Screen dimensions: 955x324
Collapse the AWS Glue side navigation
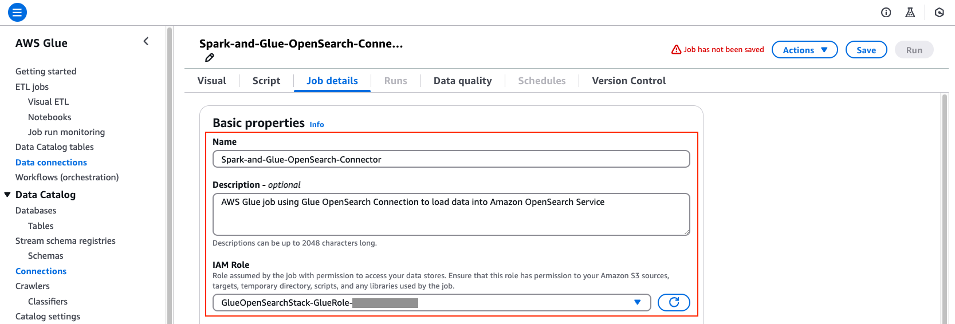point(146,41)
